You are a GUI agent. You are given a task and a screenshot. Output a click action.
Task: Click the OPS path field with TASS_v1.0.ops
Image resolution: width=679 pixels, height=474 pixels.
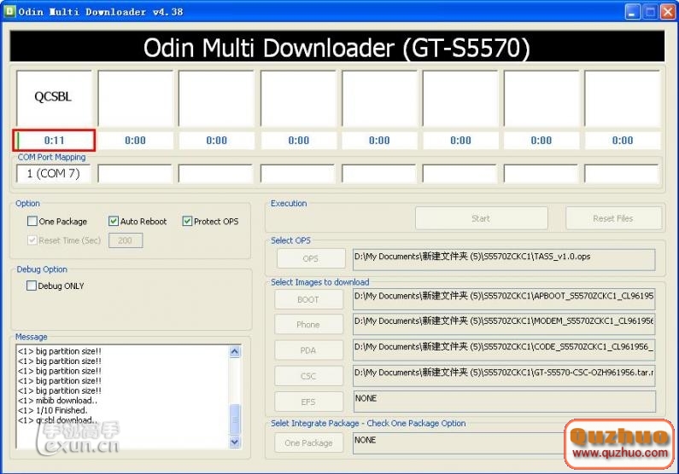[x=504, y=259]
